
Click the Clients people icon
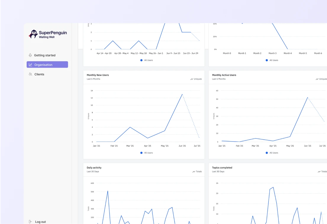tap(30, 74)
